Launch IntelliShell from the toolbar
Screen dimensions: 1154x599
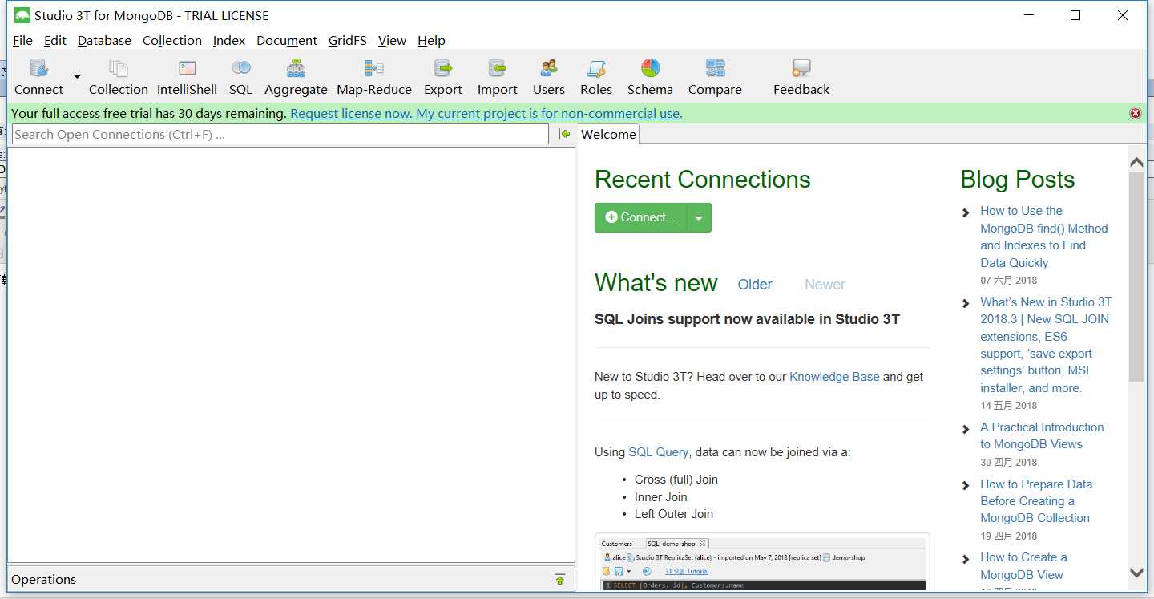(x=188, y=68)
